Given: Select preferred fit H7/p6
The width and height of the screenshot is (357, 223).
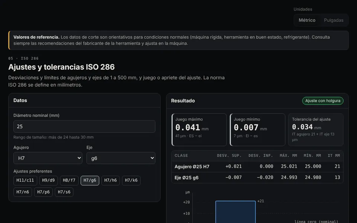Looking at the screenshot, I should click(x=44, y=192).
